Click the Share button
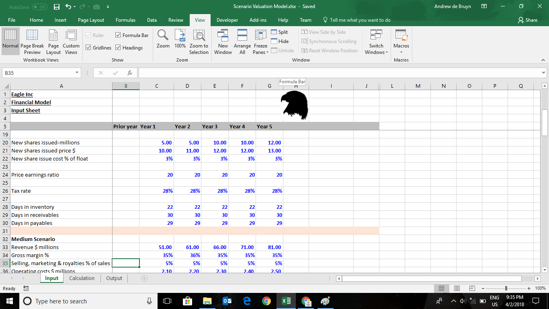Screen dimensions: 549x309 click(528, 20)
